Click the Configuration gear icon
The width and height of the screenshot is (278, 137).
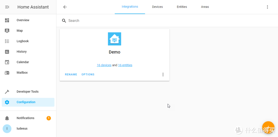pyautogui.click(x=7, y=102)
